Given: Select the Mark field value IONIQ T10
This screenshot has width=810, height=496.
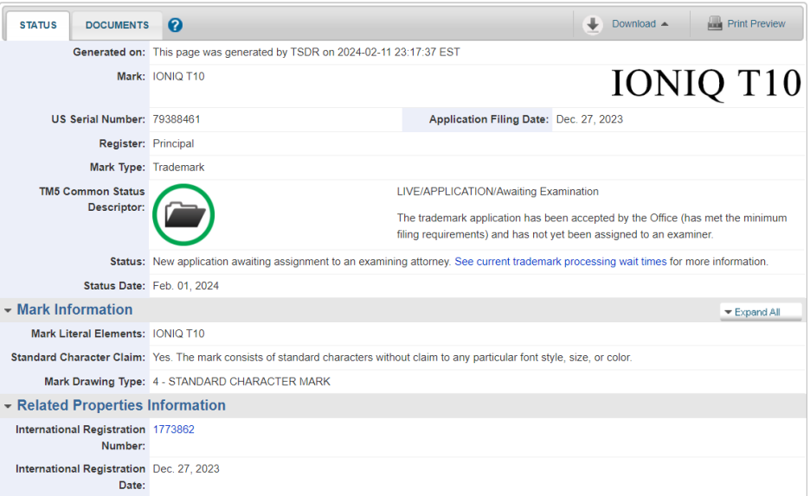Looking at the screenshot, I should pos(178,76).
